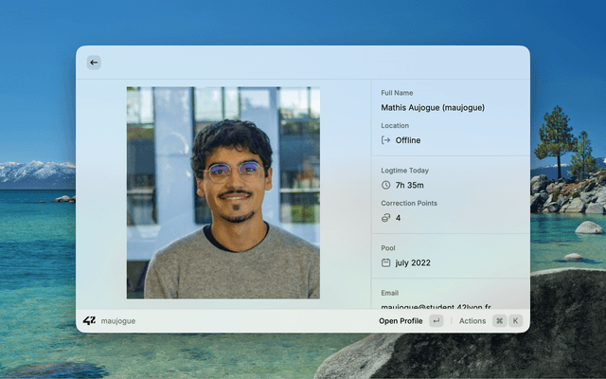The width and height of the screenshot is (606, 379).
Task: Select the july 2022 pool value
Action: (413, 262)
